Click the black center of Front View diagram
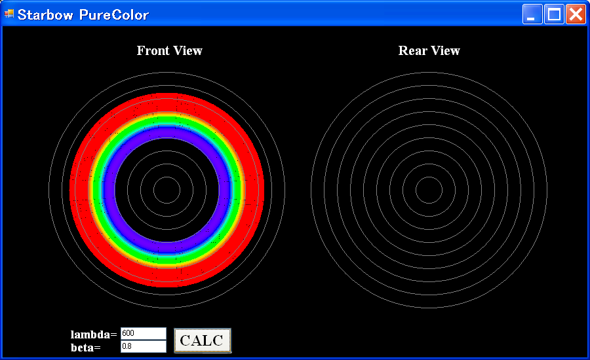 coord(167,190)
